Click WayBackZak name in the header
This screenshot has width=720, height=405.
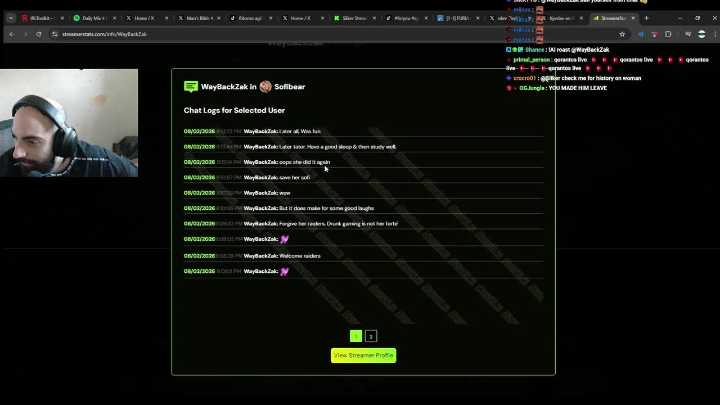224,87
